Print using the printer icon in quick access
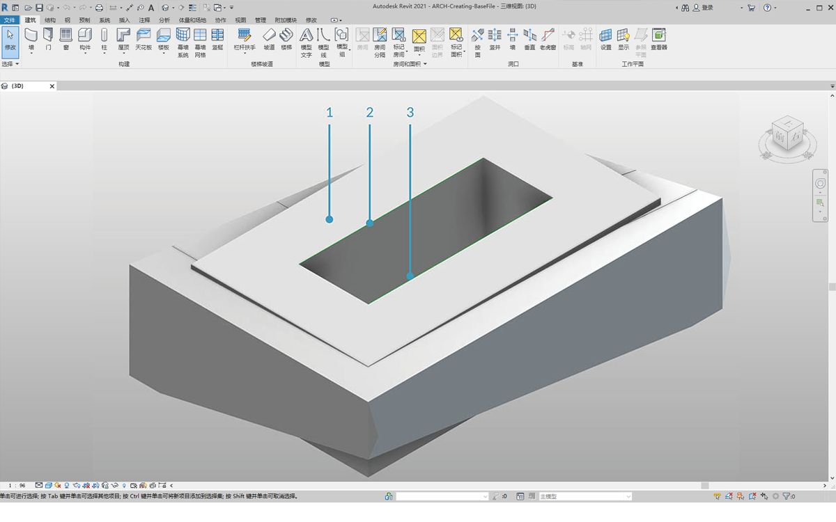 99,8
